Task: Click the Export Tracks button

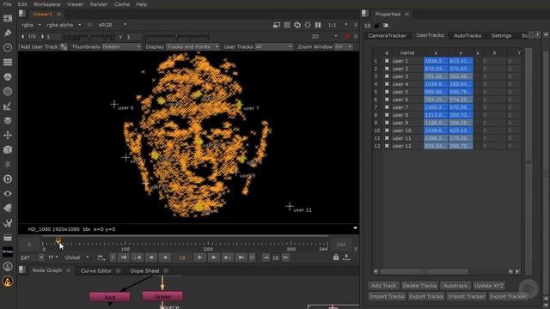Action: [x=426, y=296]
